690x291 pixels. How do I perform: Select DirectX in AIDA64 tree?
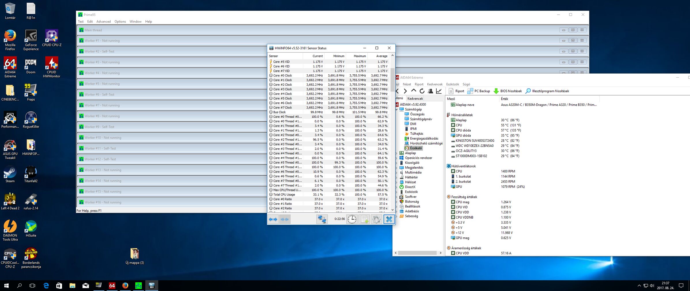tap(410, 187)
